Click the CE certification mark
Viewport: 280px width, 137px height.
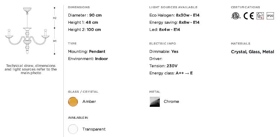[x=249, y=16]
